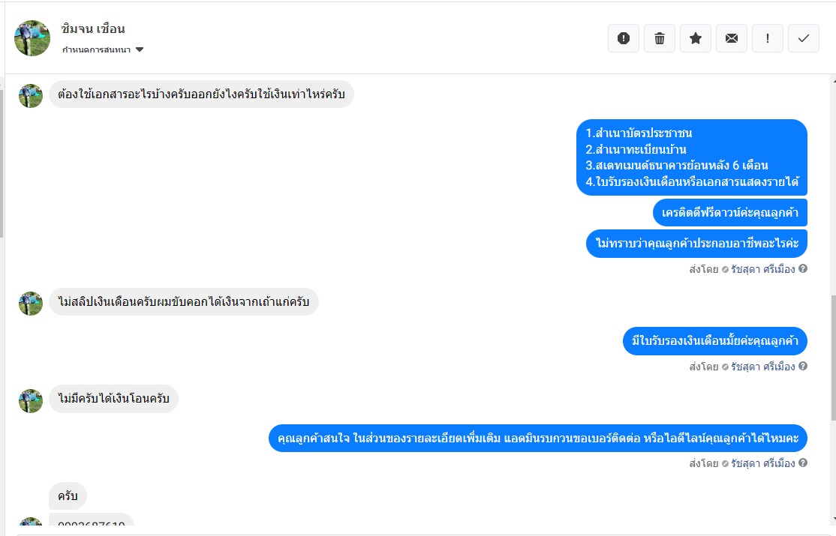Click the เครดิตดีฟรีดาวน์ message bubble
Viewport: 836px width, 536px height.
729,213
